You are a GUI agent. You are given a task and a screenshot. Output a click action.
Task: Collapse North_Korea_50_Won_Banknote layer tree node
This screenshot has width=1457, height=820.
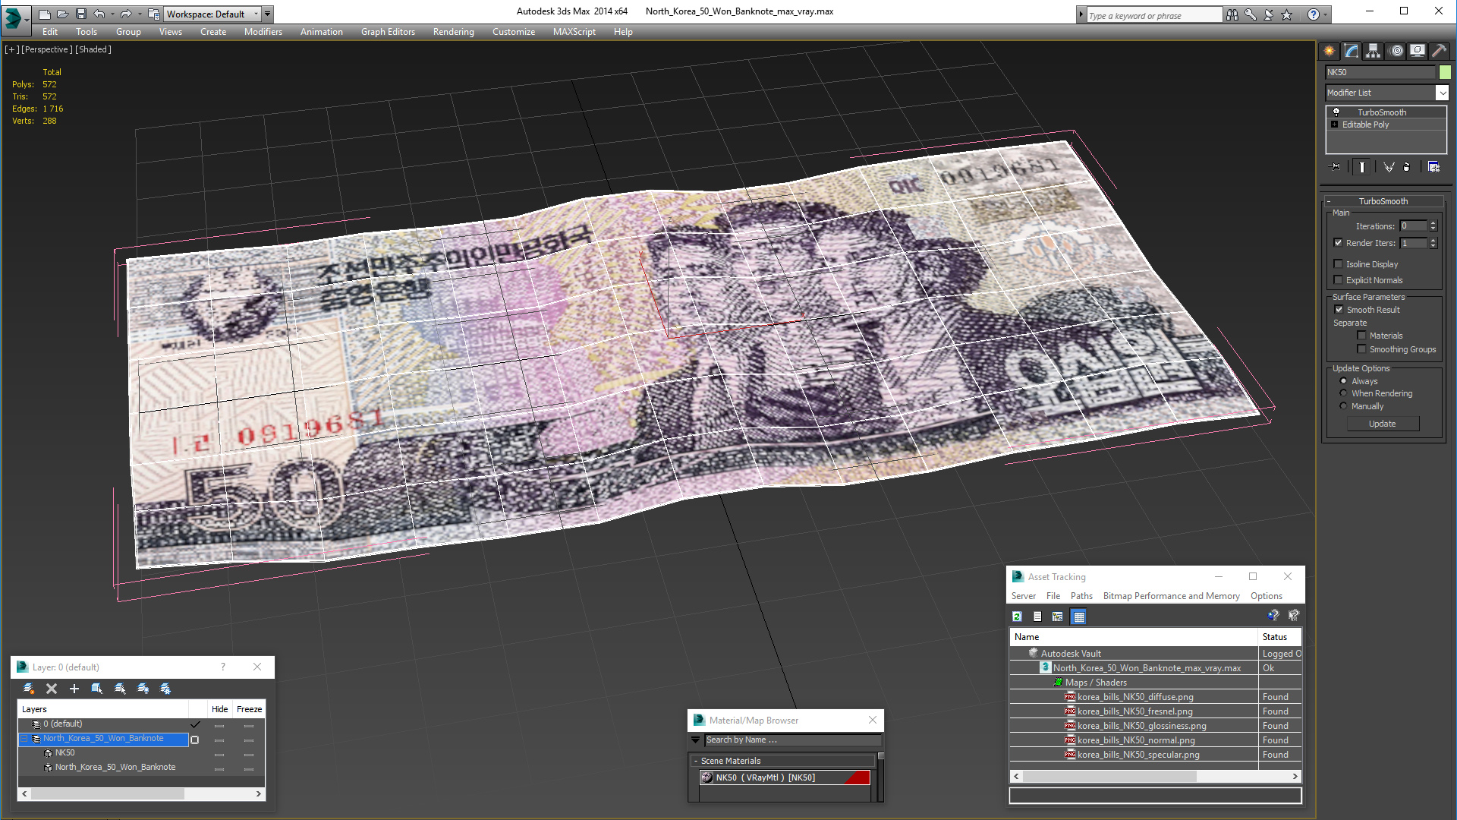24,739
